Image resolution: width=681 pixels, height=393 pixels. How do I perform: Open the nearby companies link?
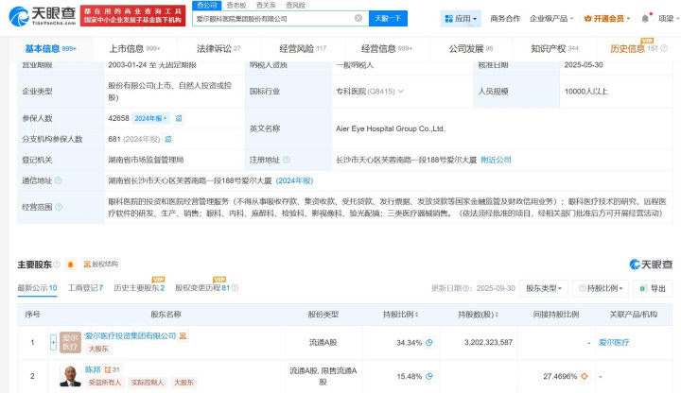(x=496, y=161)
